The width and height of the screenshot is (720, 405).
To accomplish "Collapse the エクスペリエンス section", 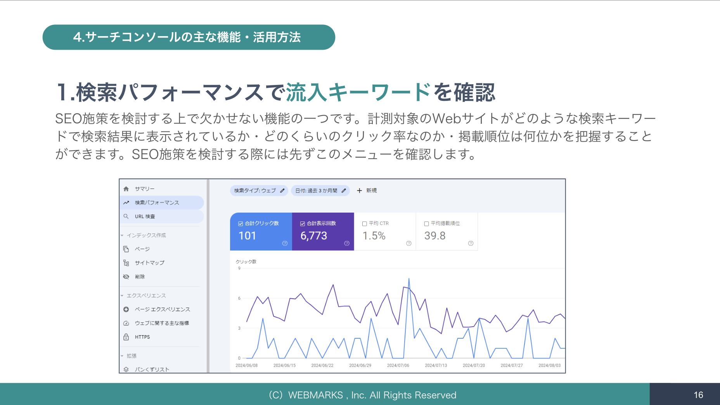I will [122, 296].
